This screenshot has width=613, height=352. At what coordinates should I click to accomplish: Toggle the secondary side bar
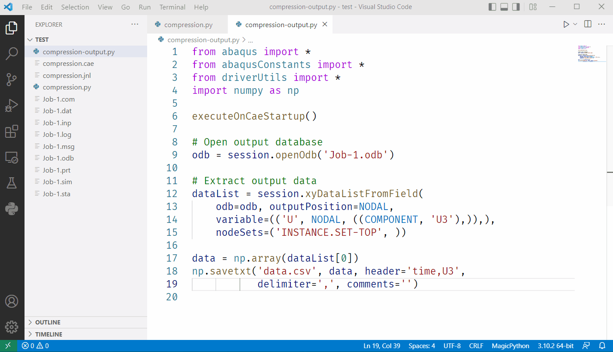tap(516, 7)
